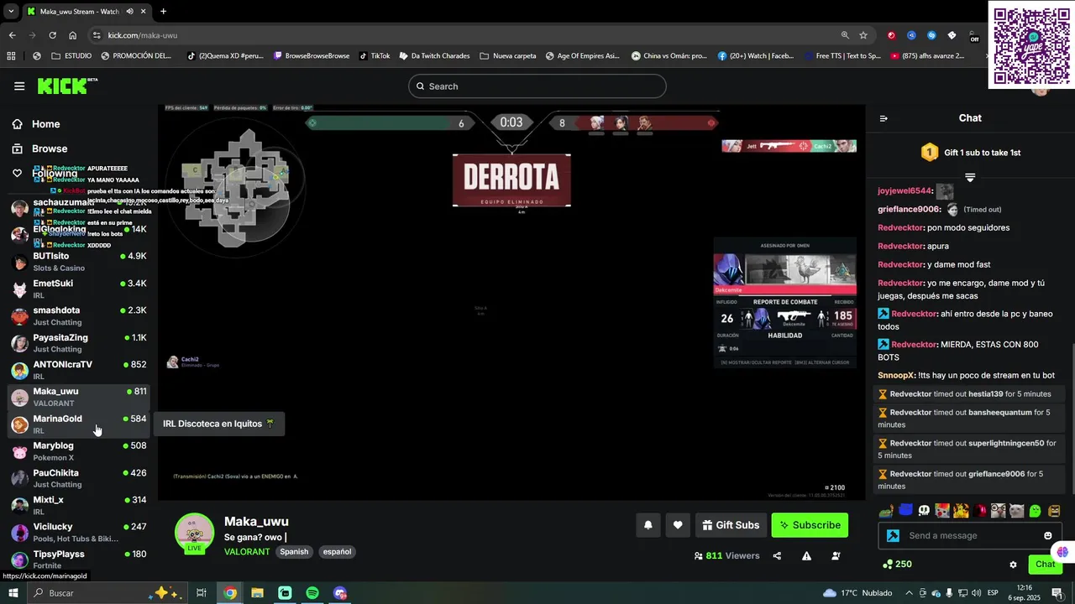The image size is (1075, 604).
Task: Open the Nueva carpeta bookmarks folder
Action: [508, 56]
